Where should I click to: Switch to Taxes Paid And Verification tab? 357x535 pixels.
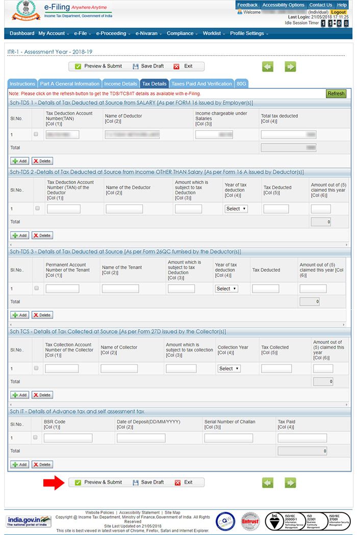[201, 84]
